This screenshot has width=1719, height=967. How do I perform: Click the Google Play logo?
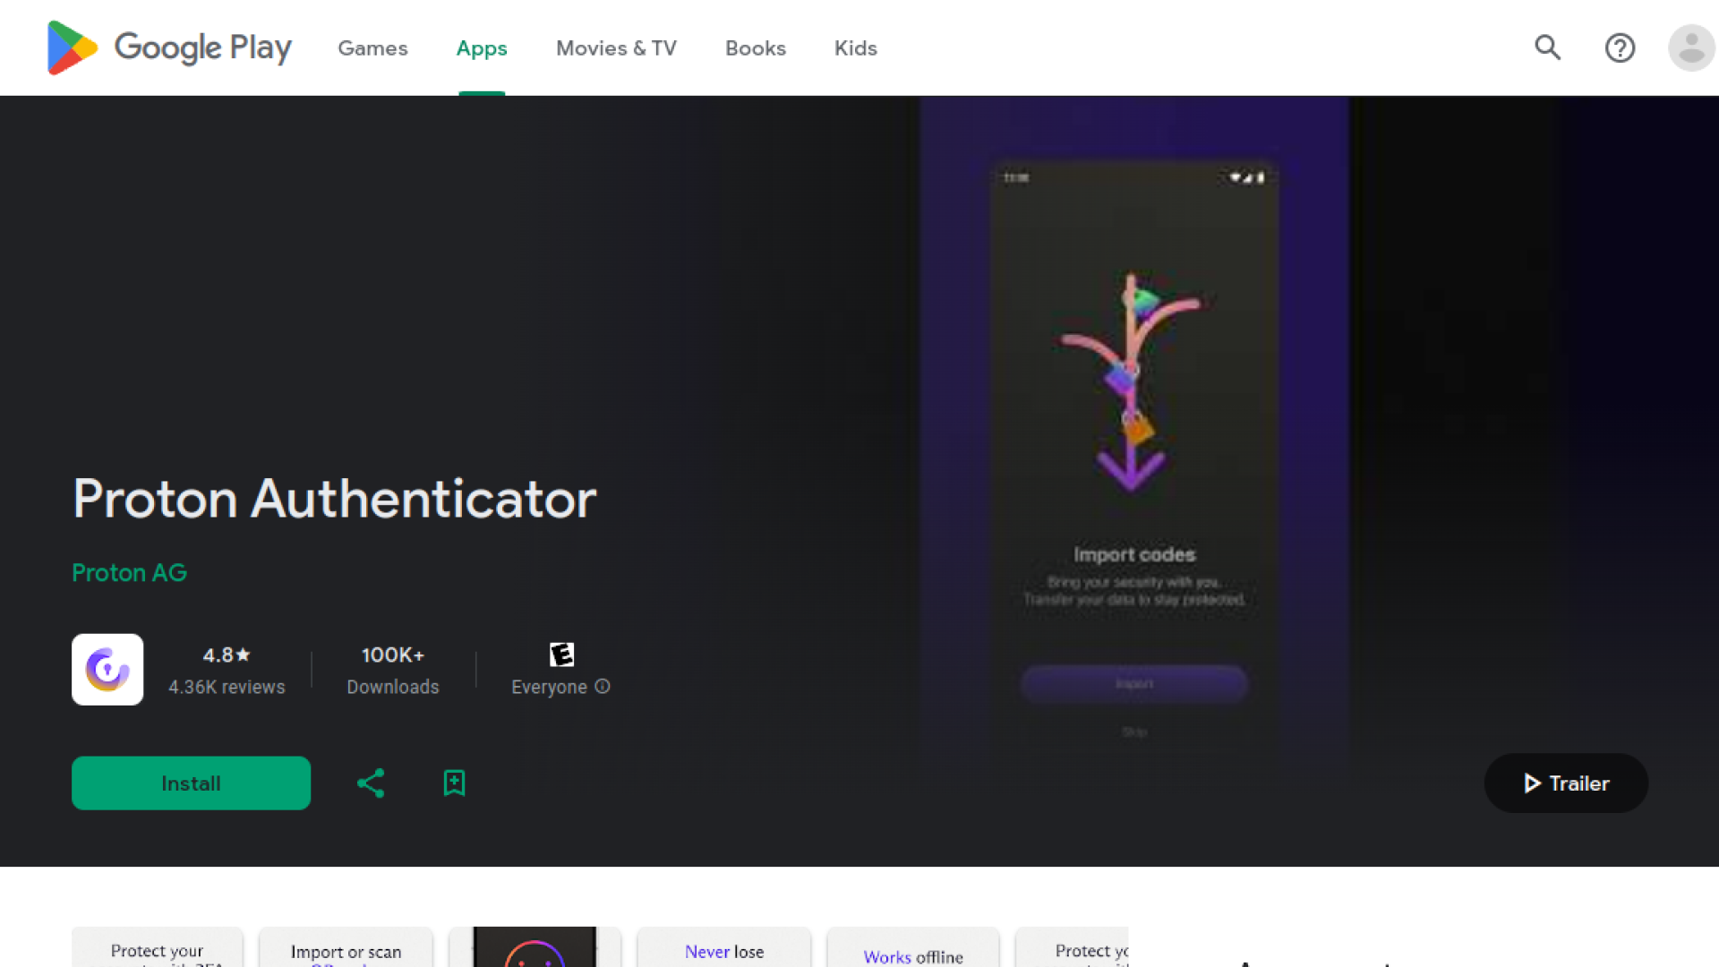[x=168, y=47]
